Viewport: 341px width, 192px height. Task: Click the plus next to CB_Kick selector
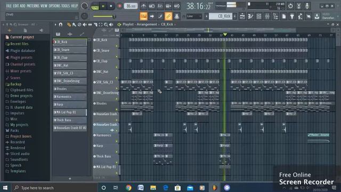point(235,16)
